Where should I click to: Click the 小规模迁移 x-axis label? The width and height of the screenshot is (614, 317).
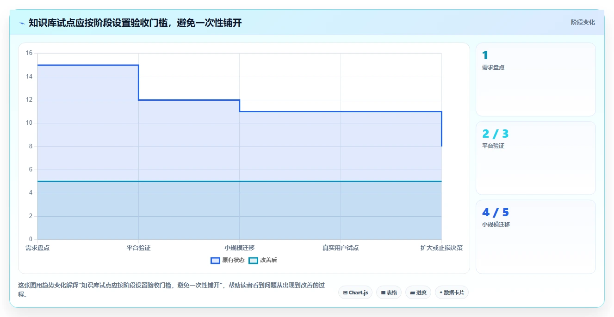click(240, 248)
